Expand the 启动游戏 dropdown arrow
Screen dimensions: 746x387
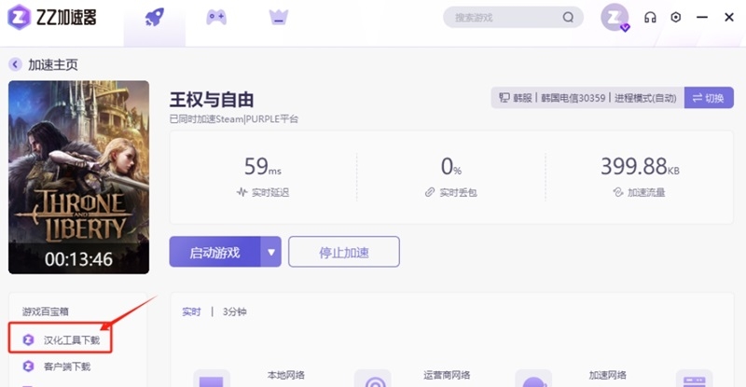tap(271, 252)
